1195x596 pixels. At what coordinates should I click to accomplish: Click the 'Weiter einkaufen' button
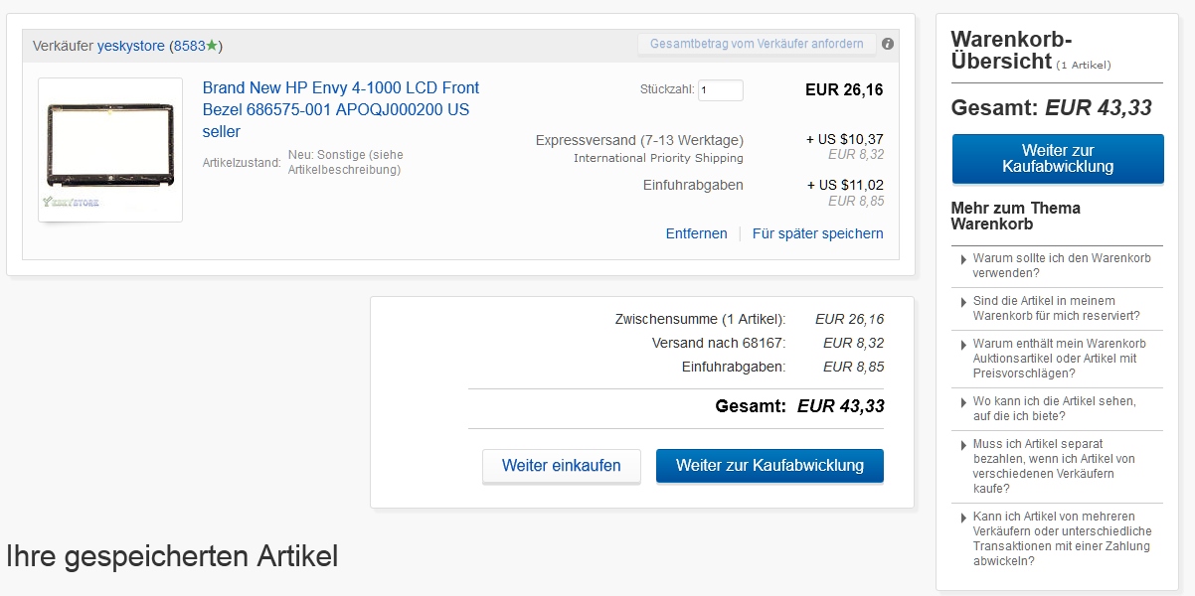pyautogui.click(x=562, y=465)
